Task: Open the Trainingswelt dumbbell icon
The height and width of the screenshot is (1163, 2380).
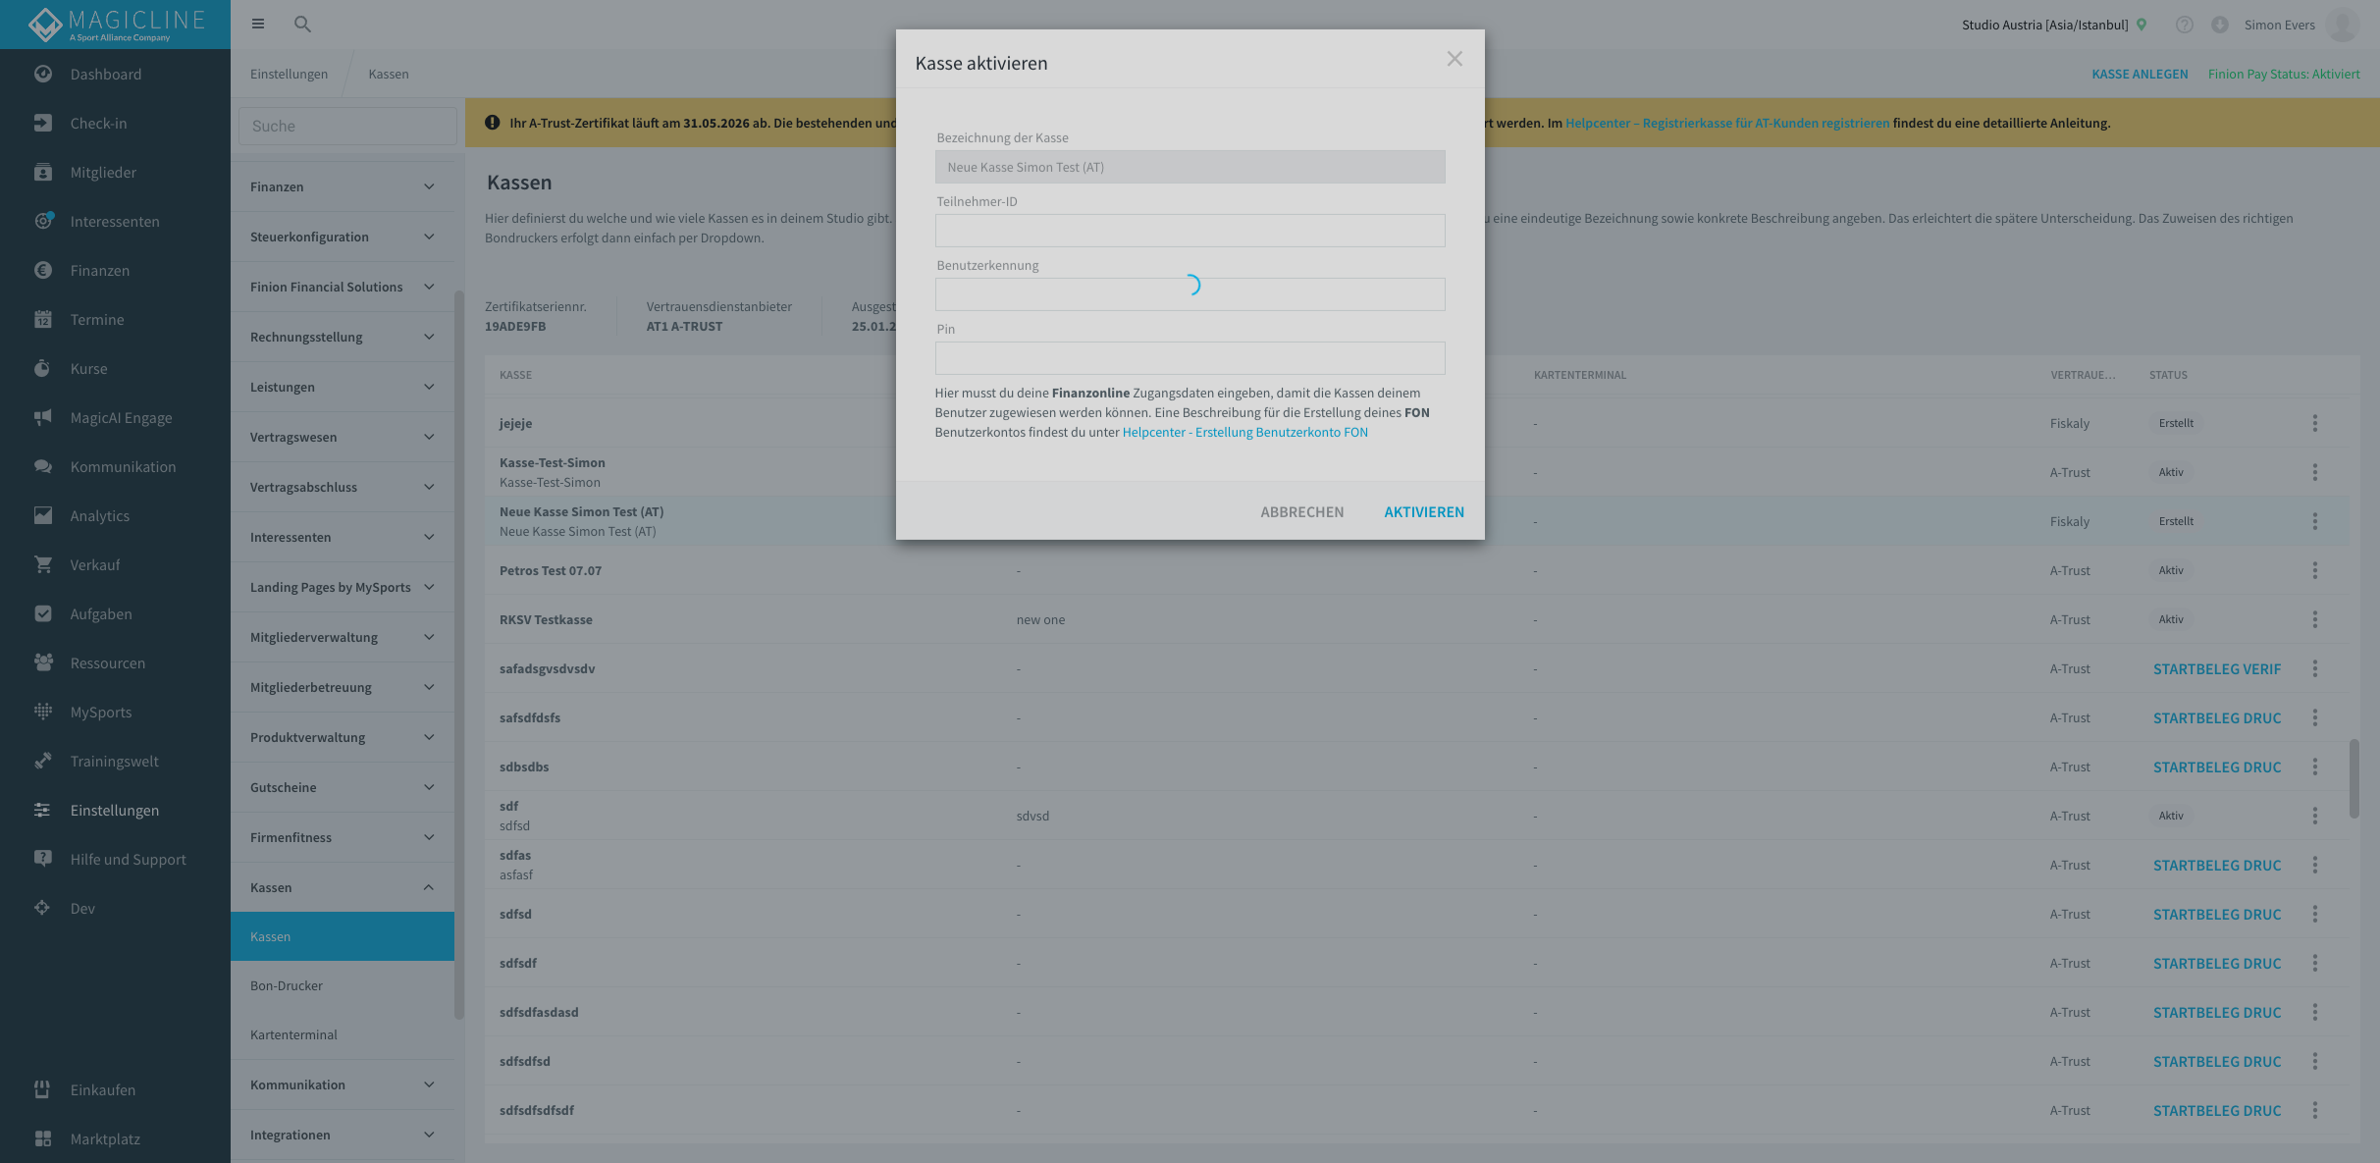Action: tap(42, 761)
